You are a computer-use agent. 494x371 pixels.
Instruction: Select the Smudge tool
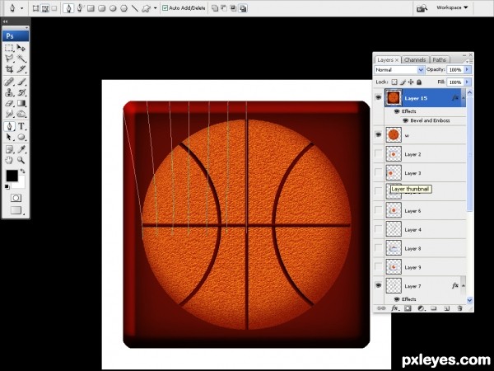coord(9,114)
